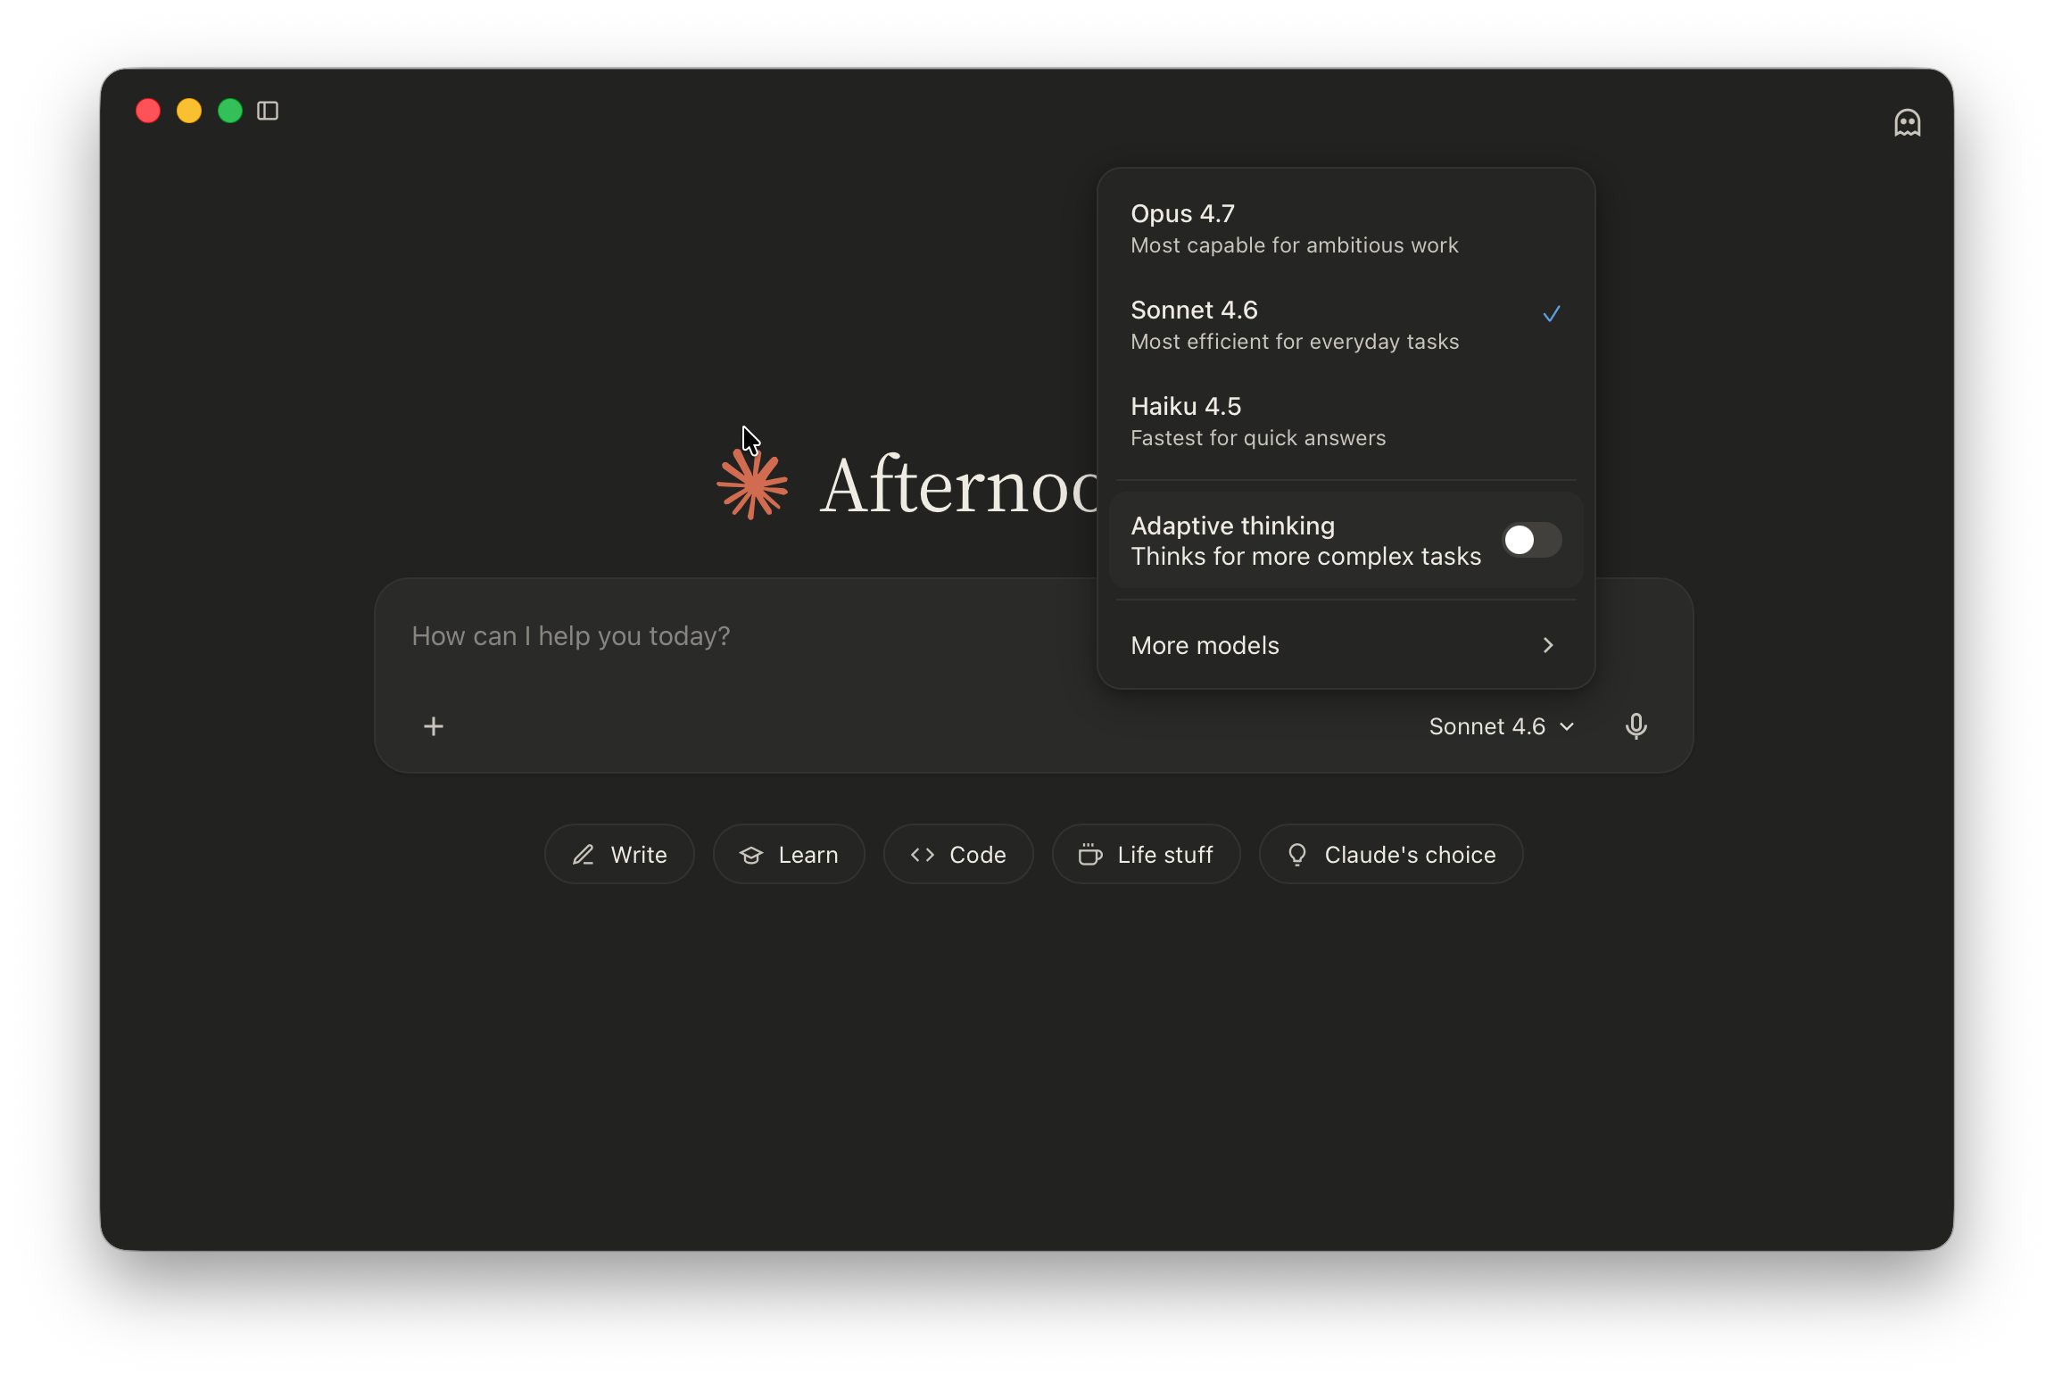The height and width of the screenshot is (1383, 2054).
Task: Enable the Adaptive thinking switch
Action: [x=1531, y=540]
